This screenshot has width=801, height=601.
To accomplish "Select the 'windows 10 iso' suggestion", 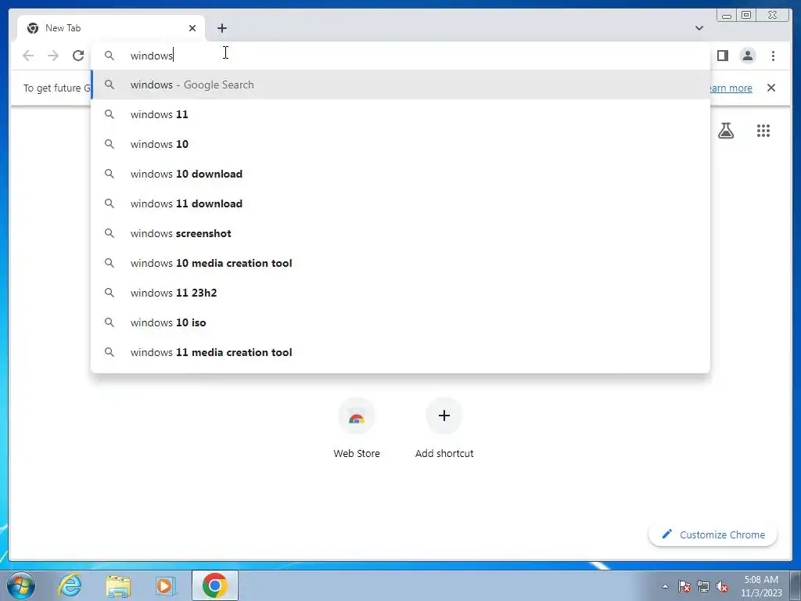I will (400, 322).
